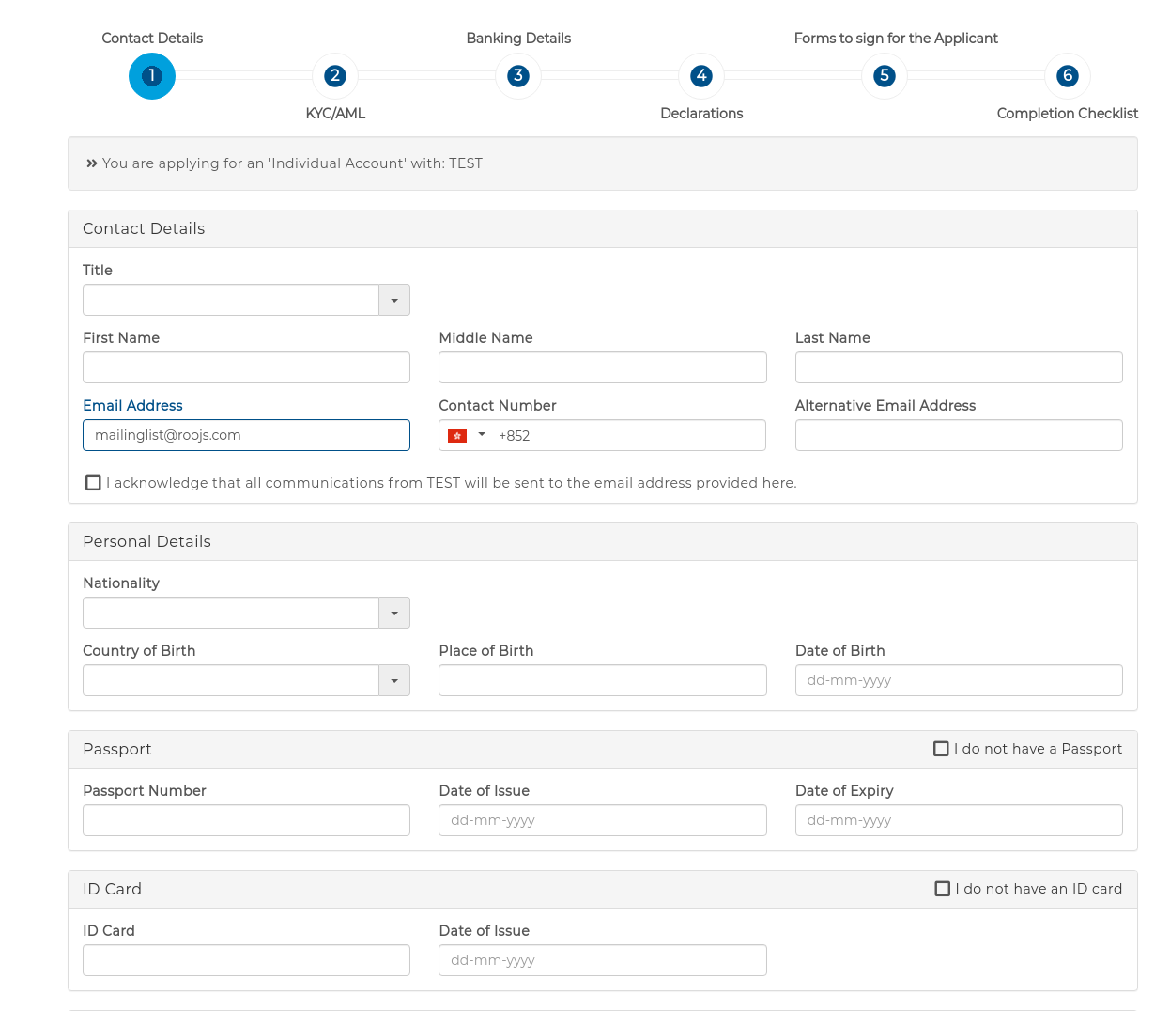The height and width of the screenshot is (1011, 1170).
Task: Tick the communications acknowledgement checkbox
Action: (x=93, y=483)
